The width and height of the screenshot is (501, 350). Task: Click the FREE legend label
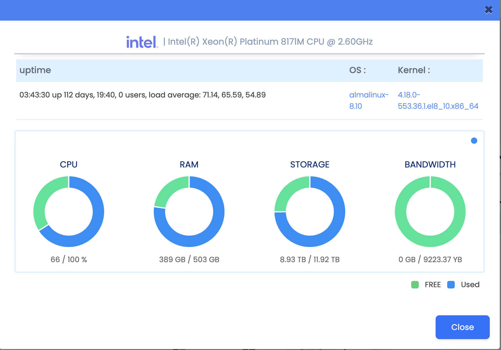click(x=433, y=285)
